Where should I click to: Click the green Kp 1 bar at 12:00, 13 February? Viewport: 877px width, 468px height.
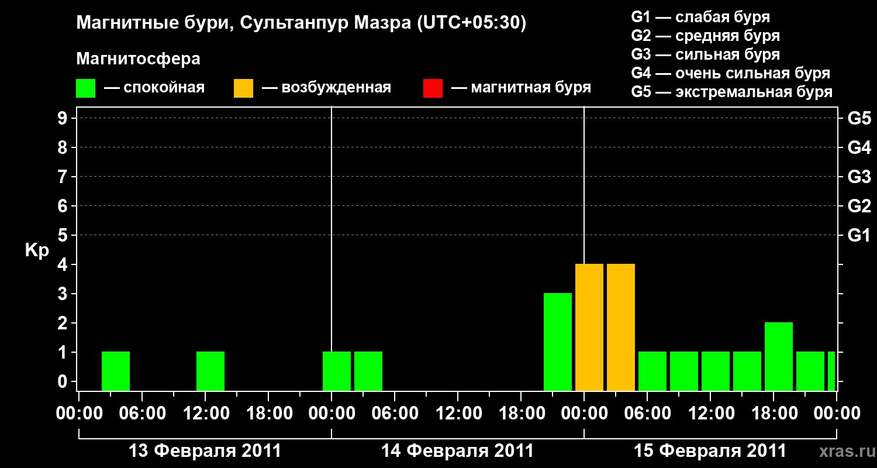(x=210, y=371)
